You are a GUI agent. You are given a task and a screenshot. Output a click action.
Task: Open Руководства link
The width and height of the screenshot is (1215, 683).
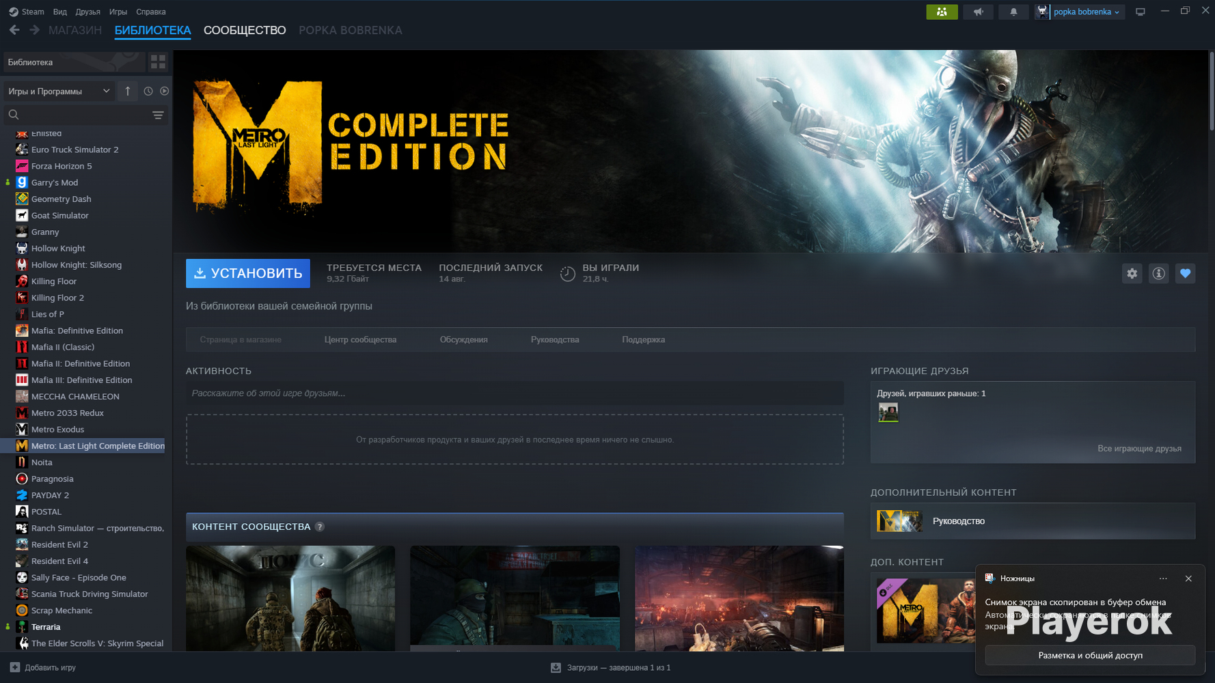[555, 339]
